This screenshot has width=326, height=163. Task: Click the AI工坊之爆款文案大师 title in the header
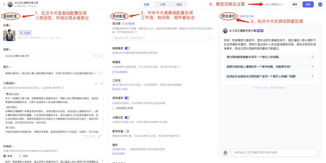coord(26,3)
